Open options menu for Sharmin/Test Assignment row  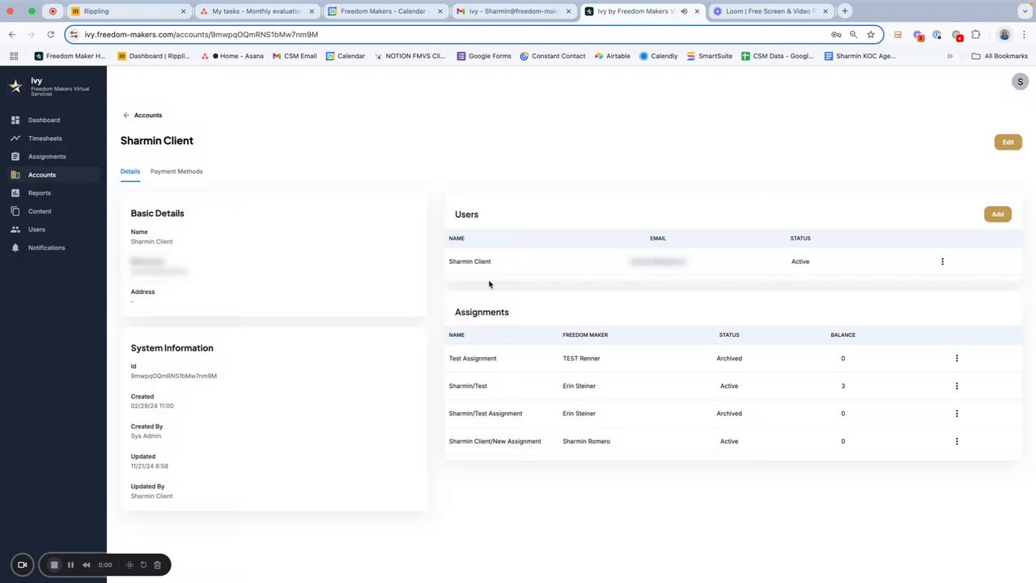coord(957,414)
